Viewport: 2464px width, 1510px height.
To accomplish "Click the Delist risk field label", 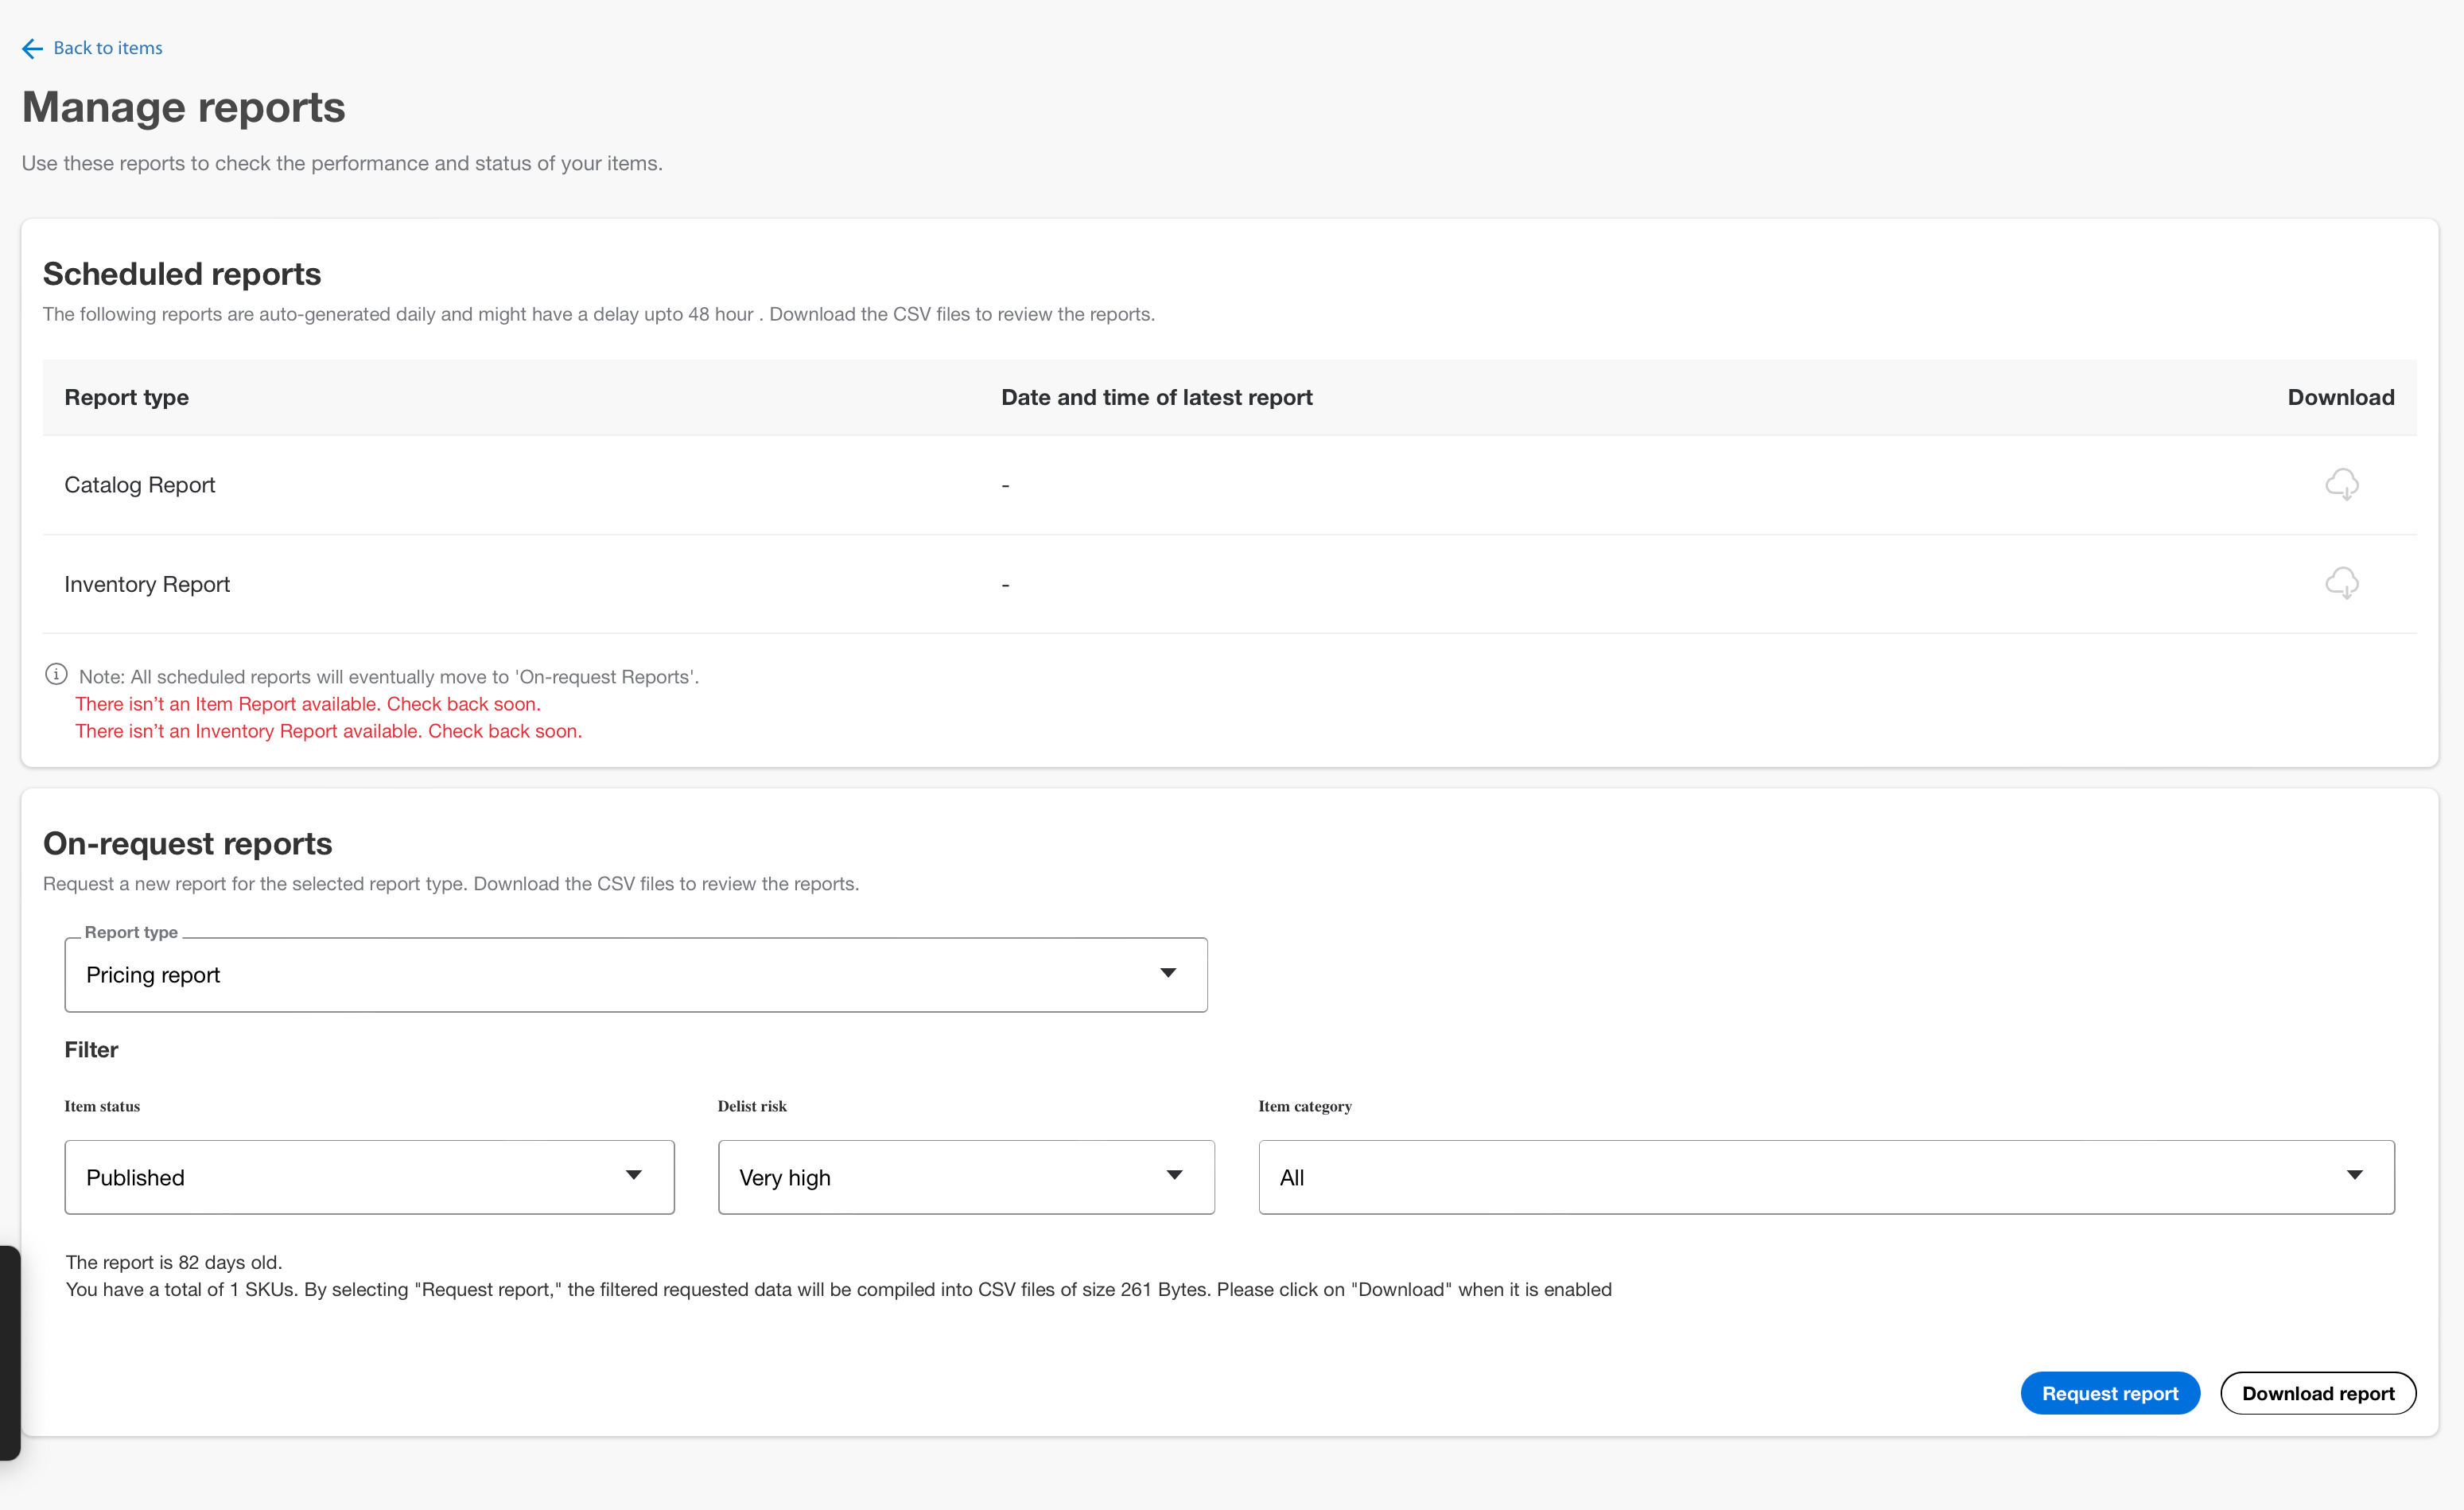I will pos(752,1106).
